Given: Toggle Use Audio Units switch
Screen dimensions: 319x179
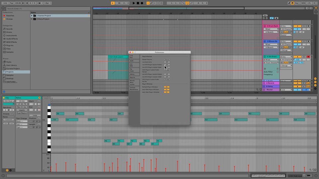Looking at the screenshot, I should coord(167,62).
